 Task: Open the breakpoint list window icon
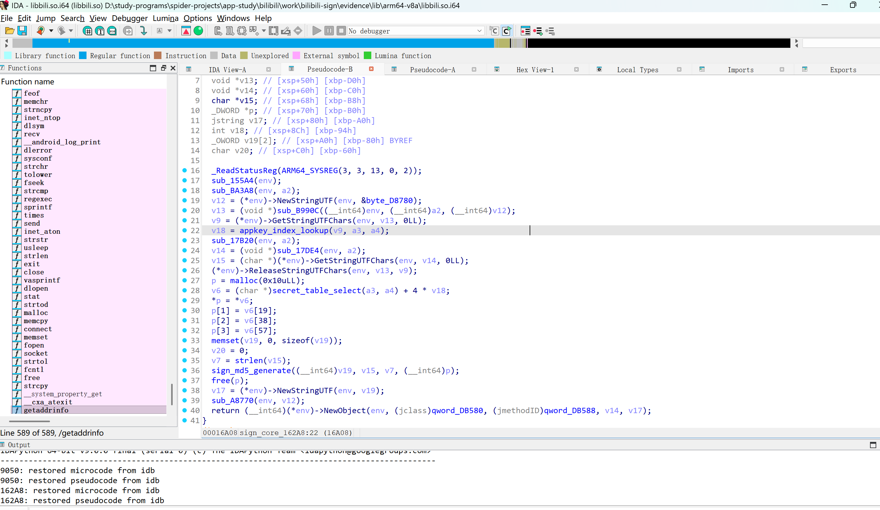[x=525, y=31]
